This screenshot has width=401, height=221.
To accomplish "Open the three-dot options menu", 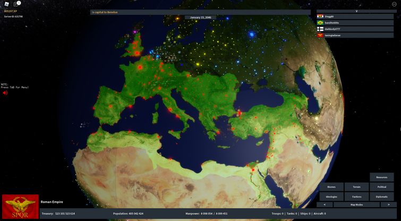I will click(x=394, y=4).
